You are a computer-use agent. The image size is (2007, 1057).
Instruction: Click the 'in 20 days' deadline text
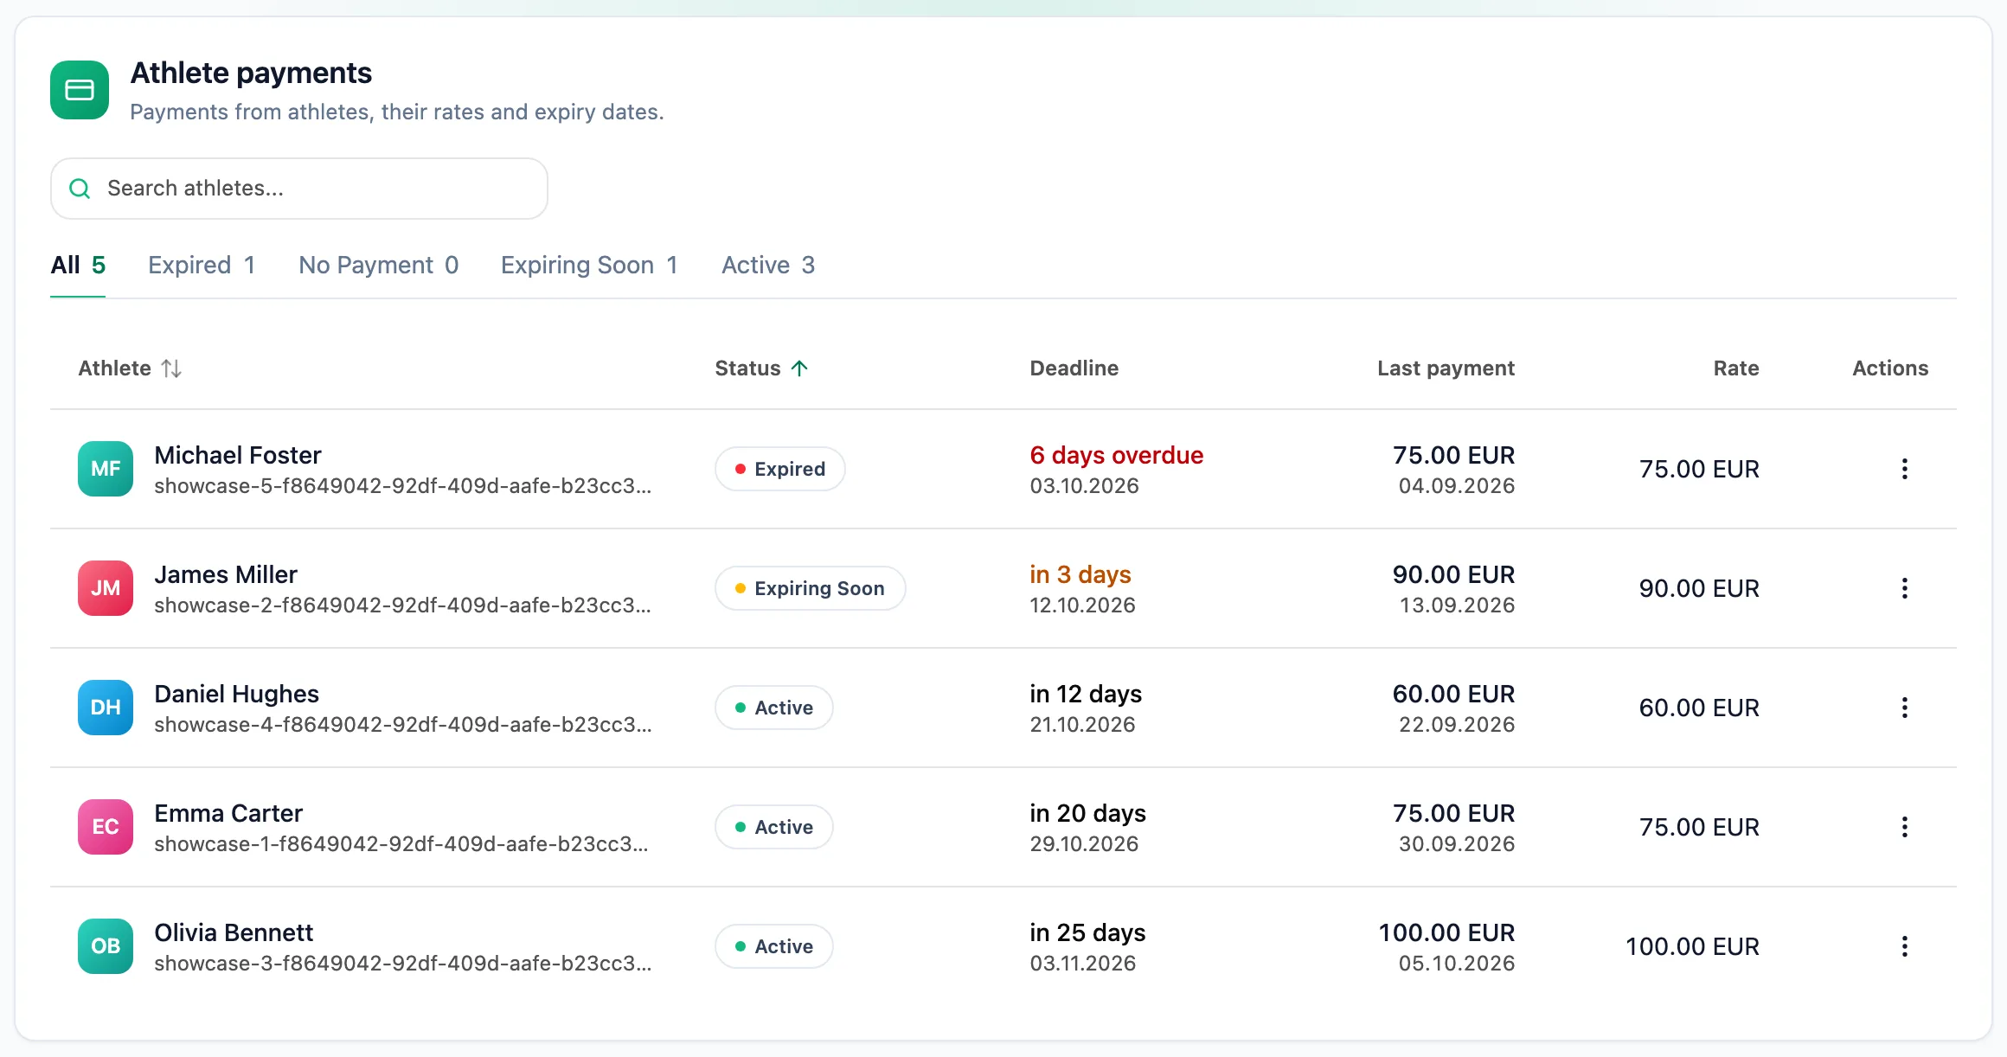click(1087, 813)
